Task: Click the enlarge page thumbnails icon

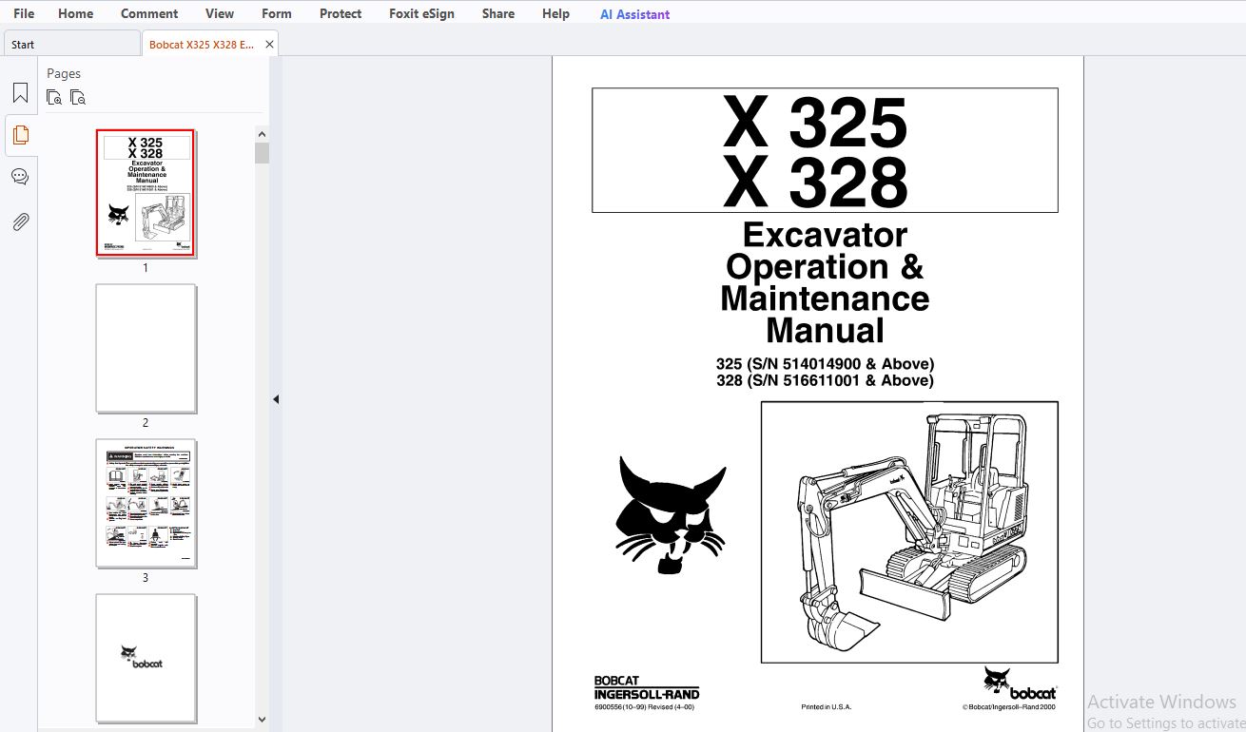Action: (54, 97)
